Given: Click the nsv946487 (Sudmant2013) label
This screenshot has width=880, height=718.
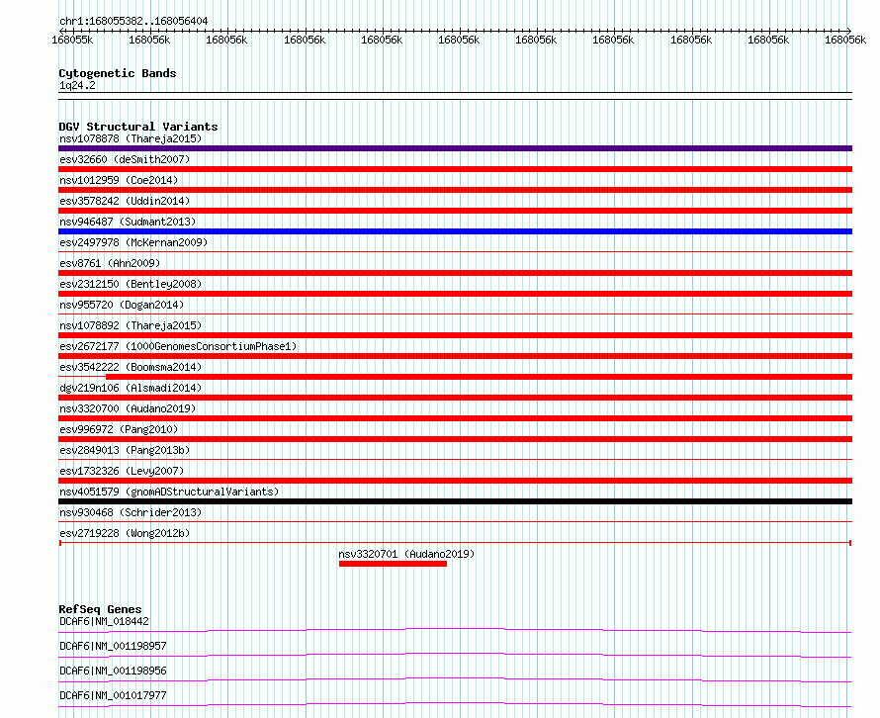Looking at the screenshot, I should [128, 222].
